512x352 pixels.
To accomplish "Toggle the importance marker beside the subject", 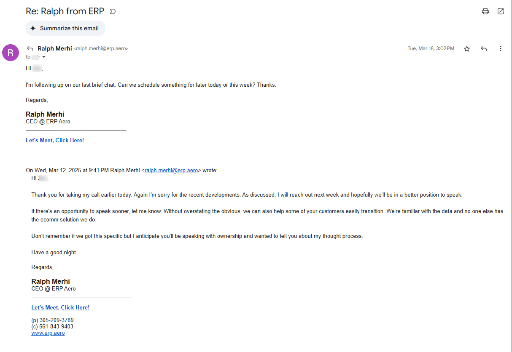I will (113, 11).
